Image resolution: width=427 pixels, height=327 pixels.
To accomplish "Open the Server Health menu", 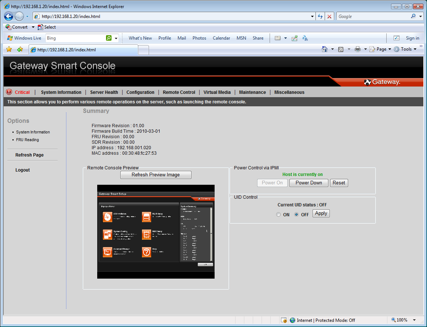I will (104, 92).
